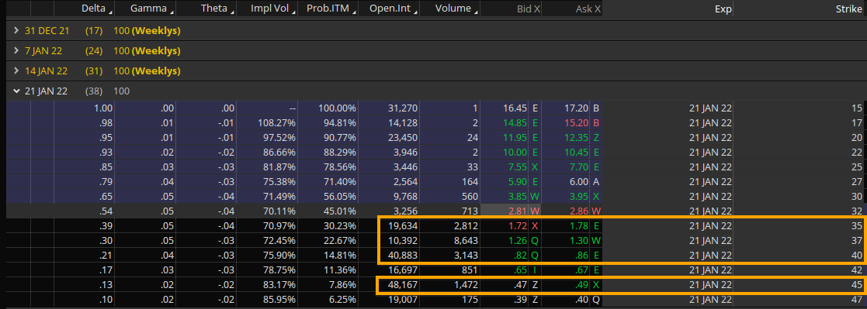Click ask price .86 for strike 40
Screen dimensions: 867x309
pyautogui.click(x=581, y=256)
